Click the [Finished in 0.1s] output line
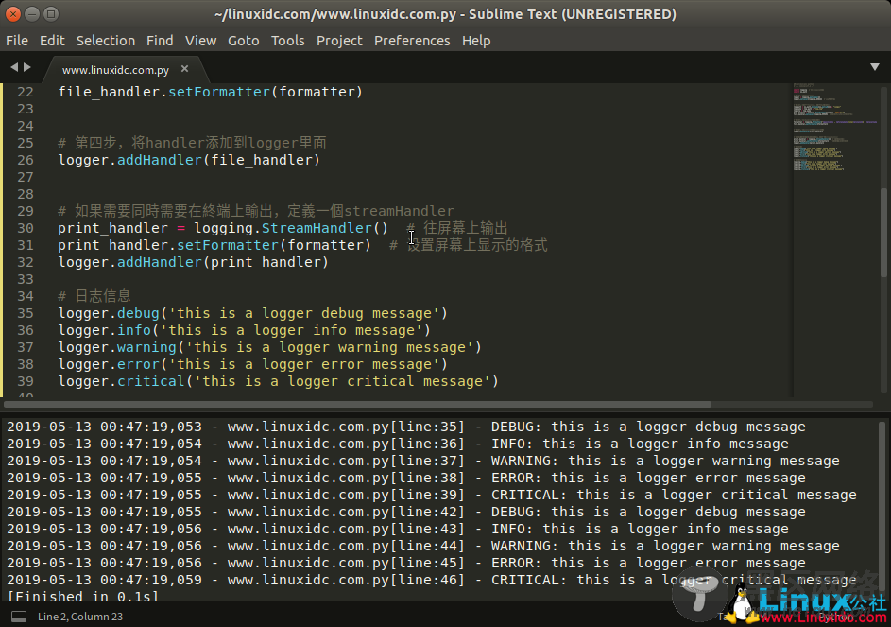This screenshot has height=627, width=891. point(83,596)
